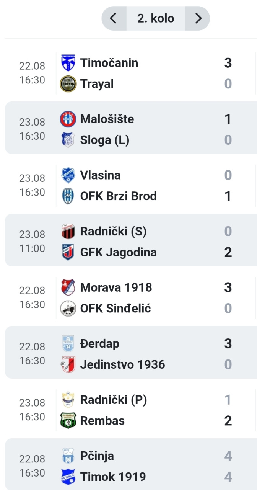Open the '2. kolo' round selector

pos(156,18)
